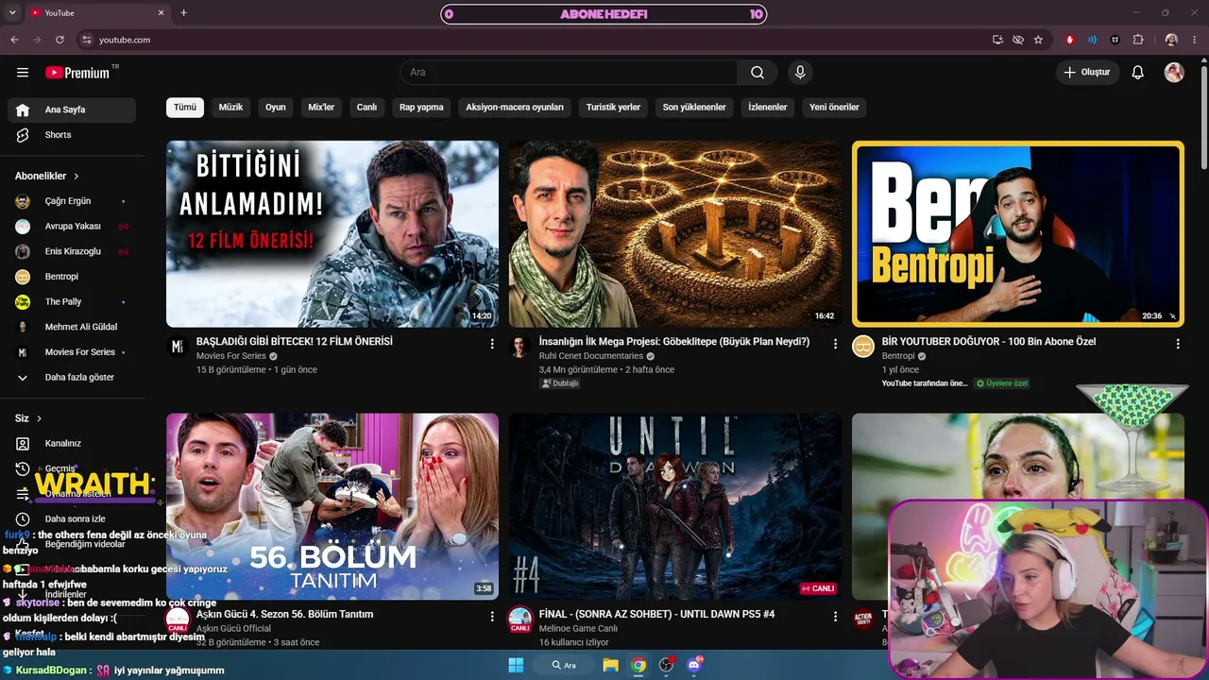
Task: Click the black cat extension icon
Action: coord(1115,40)
